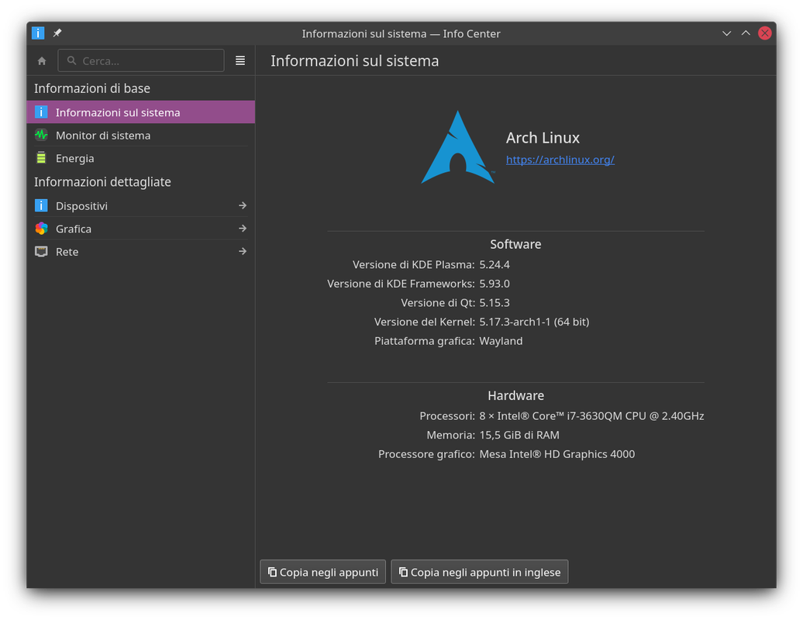803x620 pixels.
Task: Click the Arch Linux logo
Action: point(457,147)
